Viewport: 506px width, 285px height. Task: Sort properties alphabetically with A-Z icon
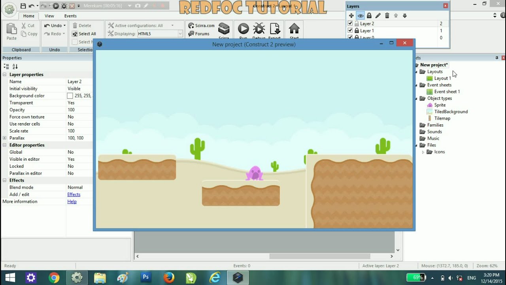coord(15,66)
